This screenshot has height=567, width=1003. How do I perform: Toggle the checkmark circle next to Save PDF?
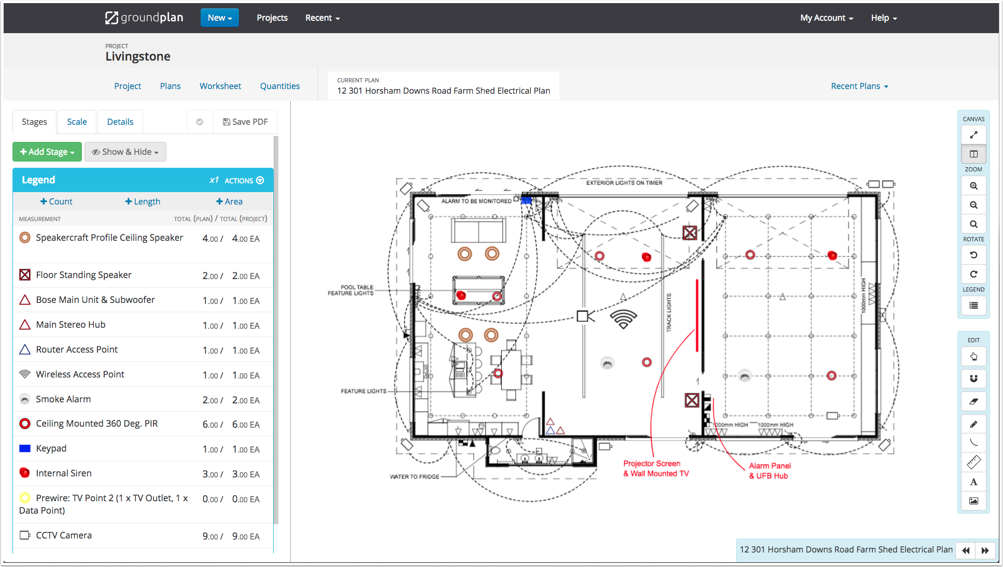[200, 122]
